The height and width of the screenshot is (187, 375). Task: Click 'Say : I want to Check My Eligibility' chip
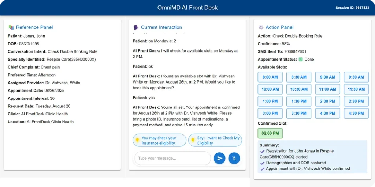click(215, 140)
